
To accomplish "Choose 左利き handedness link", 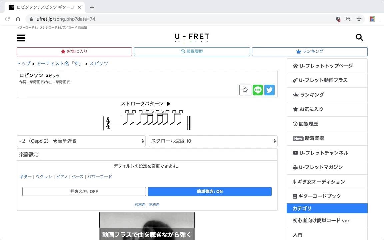I will pos(154,204).
